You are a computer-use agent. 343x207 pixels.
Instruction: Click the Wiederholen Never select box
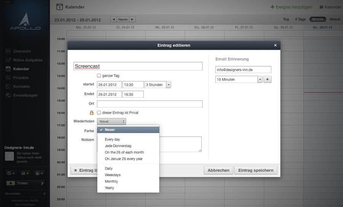click(x=112, y=121)
